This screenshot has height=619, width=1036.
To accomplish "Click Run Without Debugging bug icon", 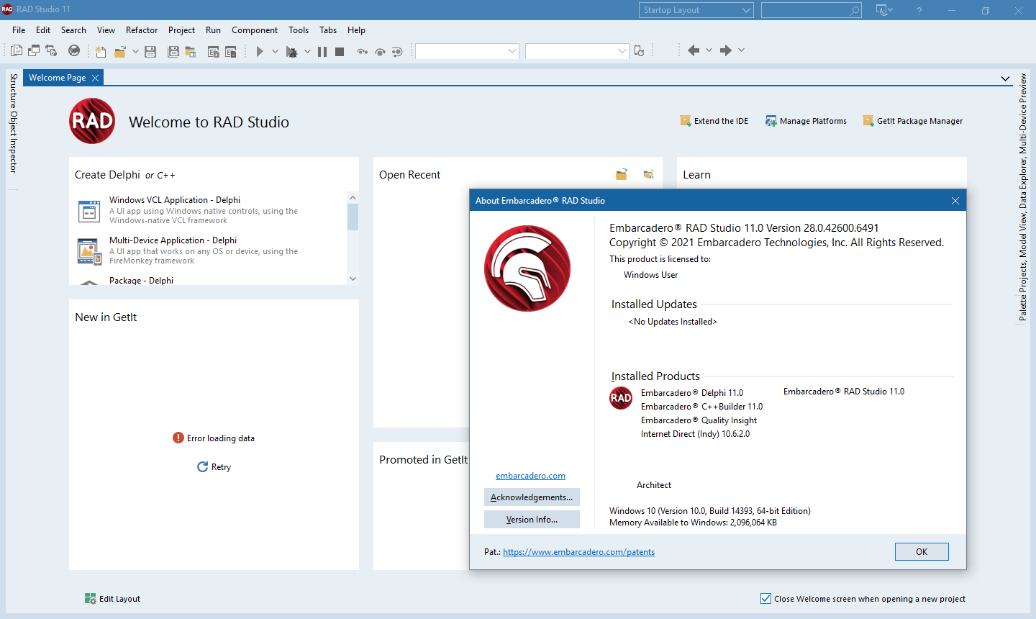I will tap(291, 51).
